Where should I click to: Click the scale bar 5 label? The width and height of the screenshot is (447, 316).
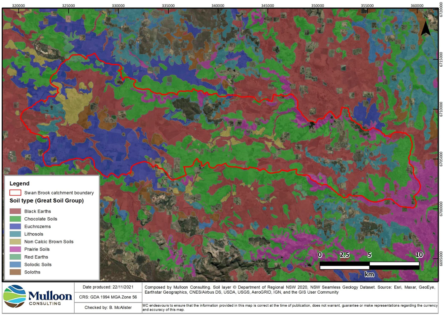tap(369, 255)
